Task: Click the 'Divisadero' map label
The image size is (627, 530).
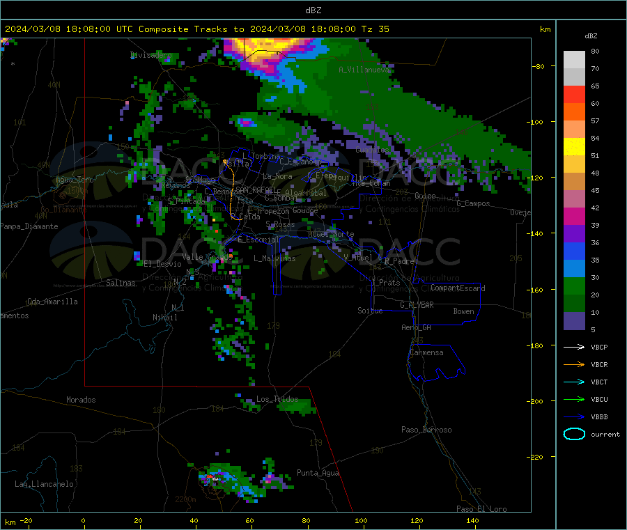Action: click(151, 55)
